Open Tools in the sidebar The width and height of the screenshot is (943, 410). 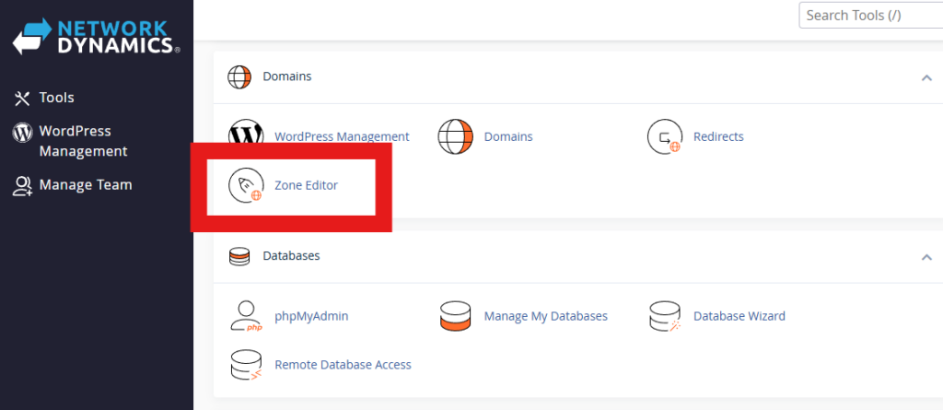[x=56, y=98]
